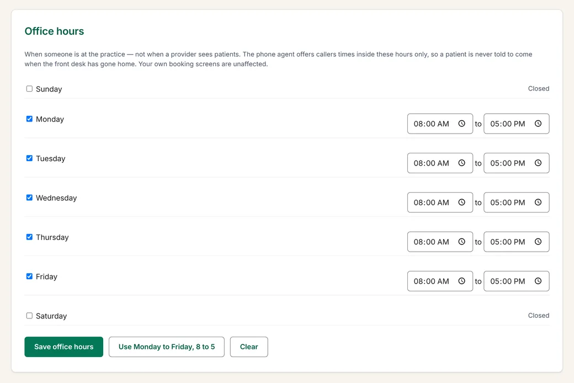Uncheck the Tuesday checkbox

click(29, 158)
